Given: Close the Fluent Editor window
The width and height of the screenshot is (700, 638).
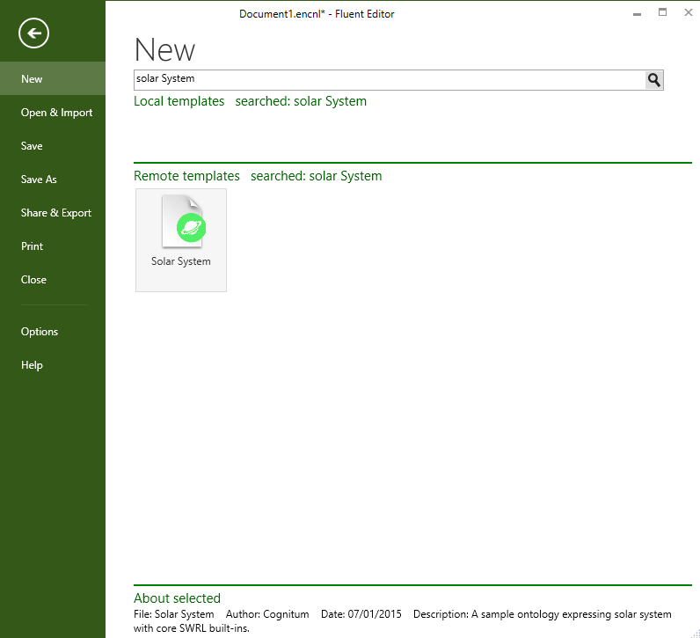Looking at the screenshot, I should (688, 12).
